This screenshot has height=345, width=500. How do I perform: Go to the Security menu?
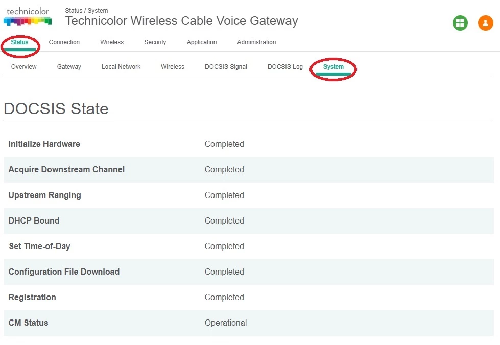pos(155,42)
